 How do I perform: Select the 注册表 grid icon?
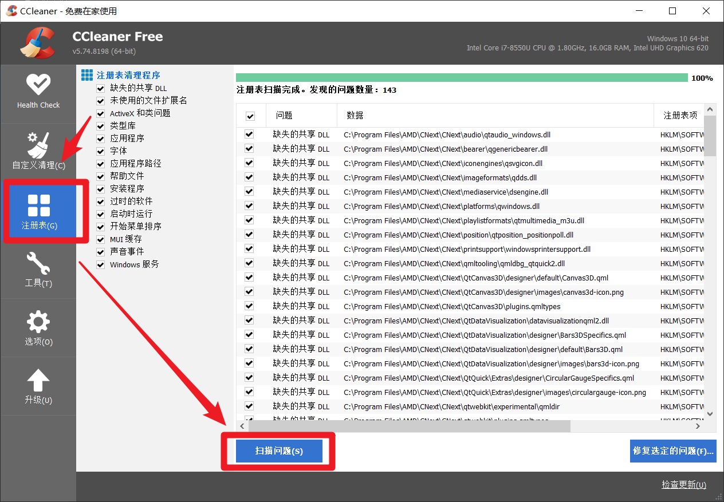pyautogui.click(x=38, y=205)
